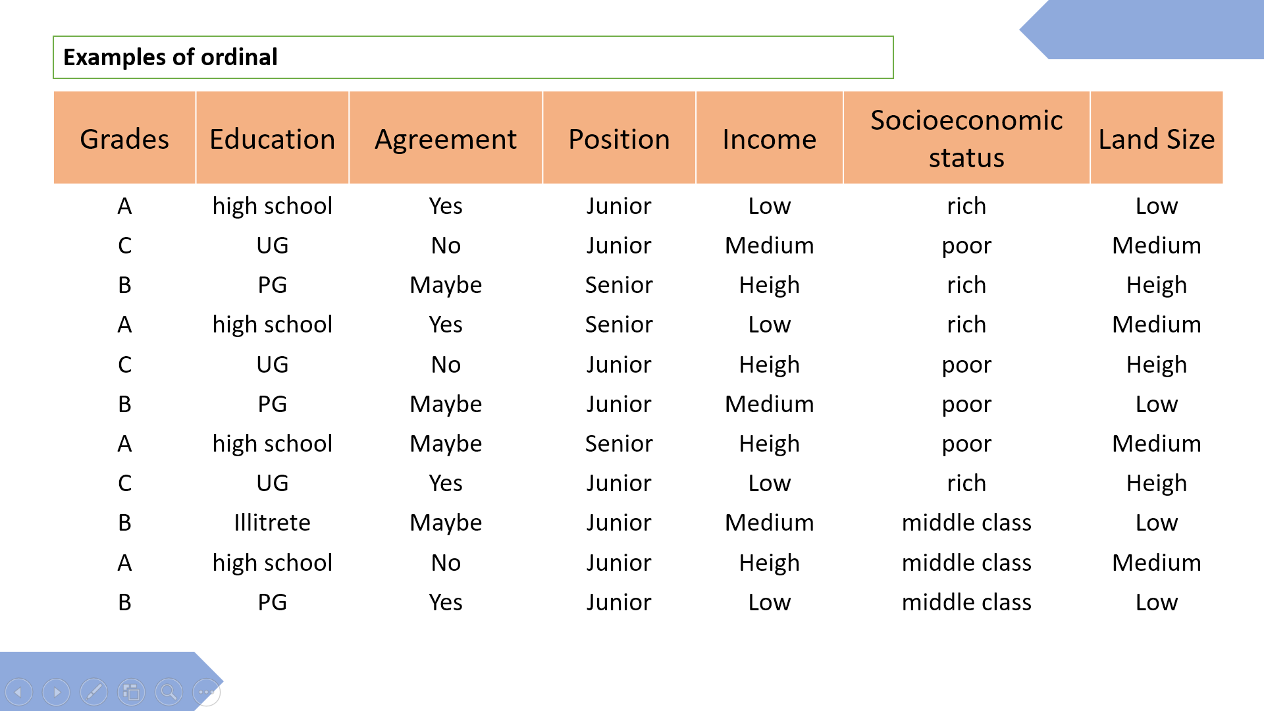Select the bottom 'middle class' cell
The height and width of the screenshot is (711, 1264).
966,602
